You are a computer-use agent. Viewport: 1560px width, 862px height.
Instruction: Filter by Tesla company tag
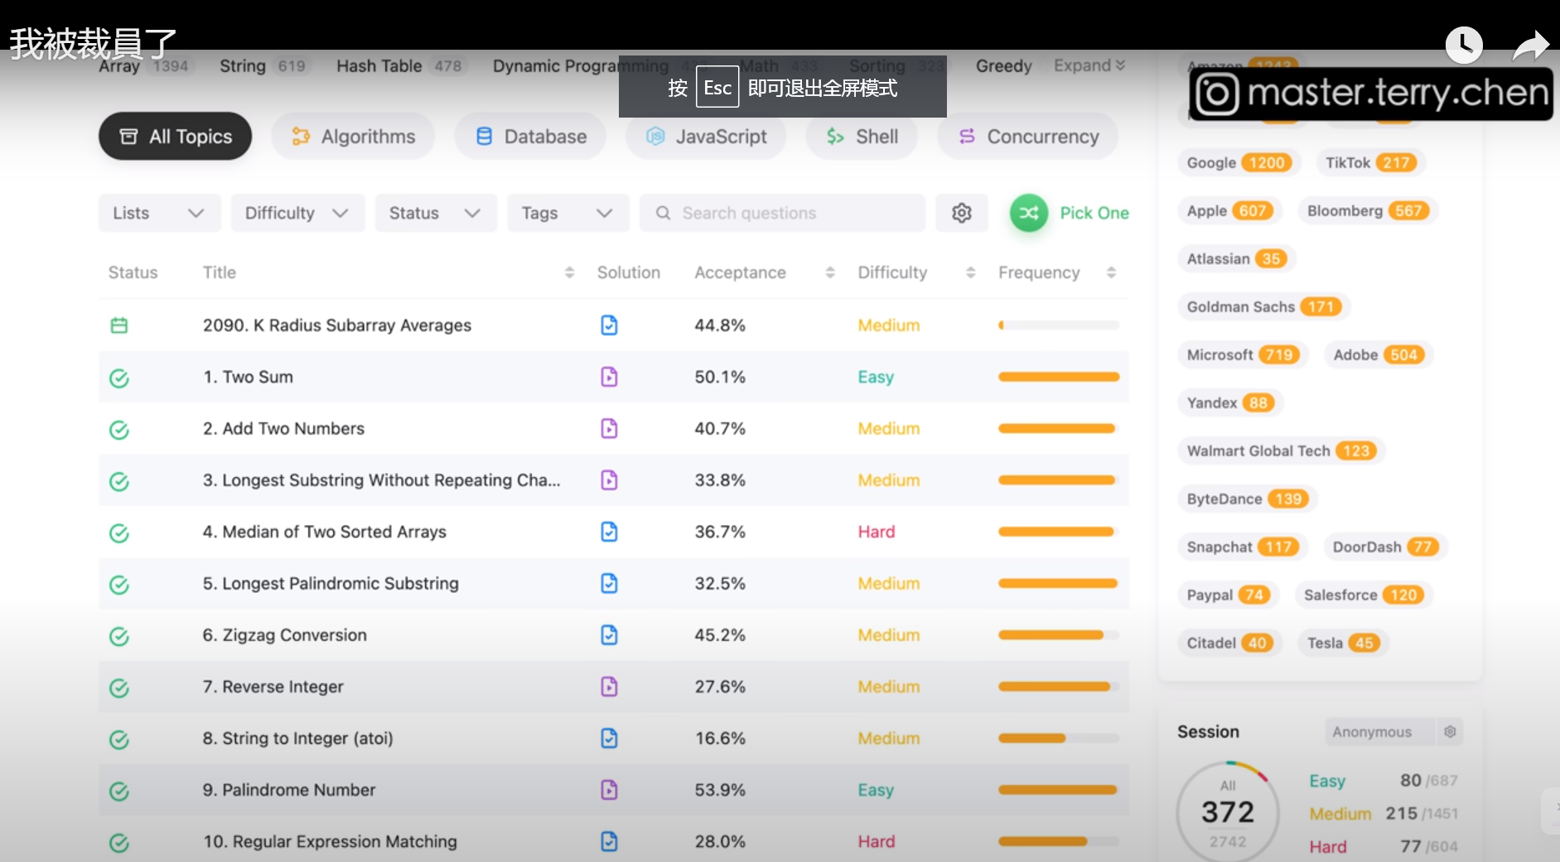[1344, 643]
